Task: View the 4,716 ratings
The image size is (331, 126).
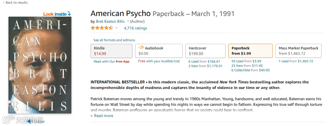Action: point(135,28)
